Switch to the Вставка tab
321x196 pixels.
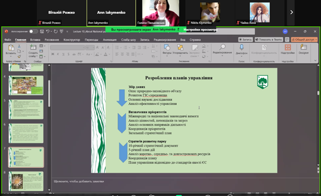click(35, 39)
